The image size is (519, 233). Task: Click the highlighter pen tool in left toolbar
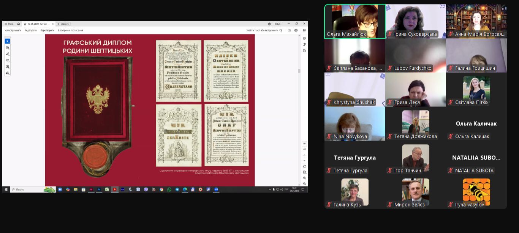coord(7,54)
